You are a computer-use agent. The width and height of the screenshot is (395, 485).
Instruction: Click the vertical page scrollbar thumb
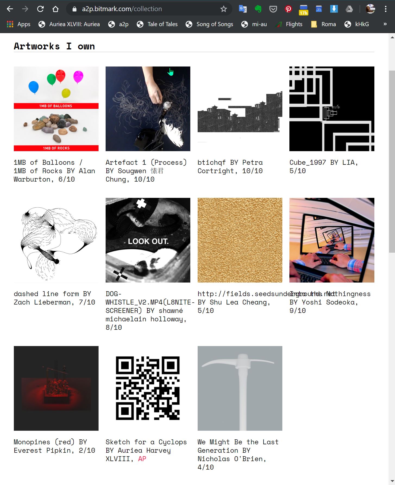pos(392,161)
